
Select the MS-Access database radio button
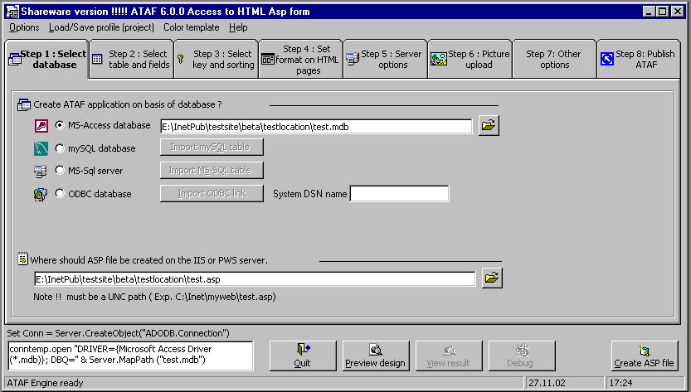coord(61,126)
